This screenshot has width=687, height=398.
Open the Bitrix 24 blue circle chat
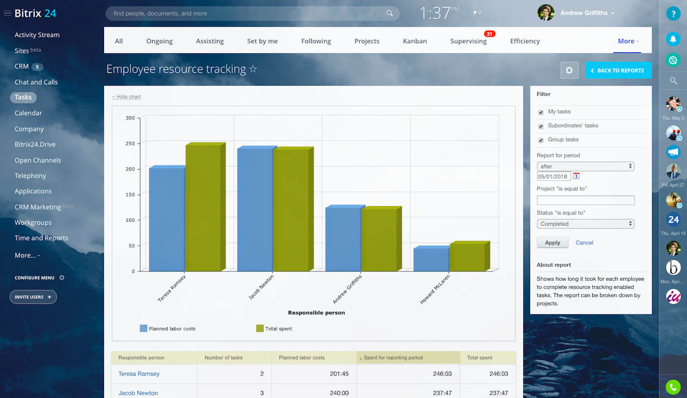(673, 219)
